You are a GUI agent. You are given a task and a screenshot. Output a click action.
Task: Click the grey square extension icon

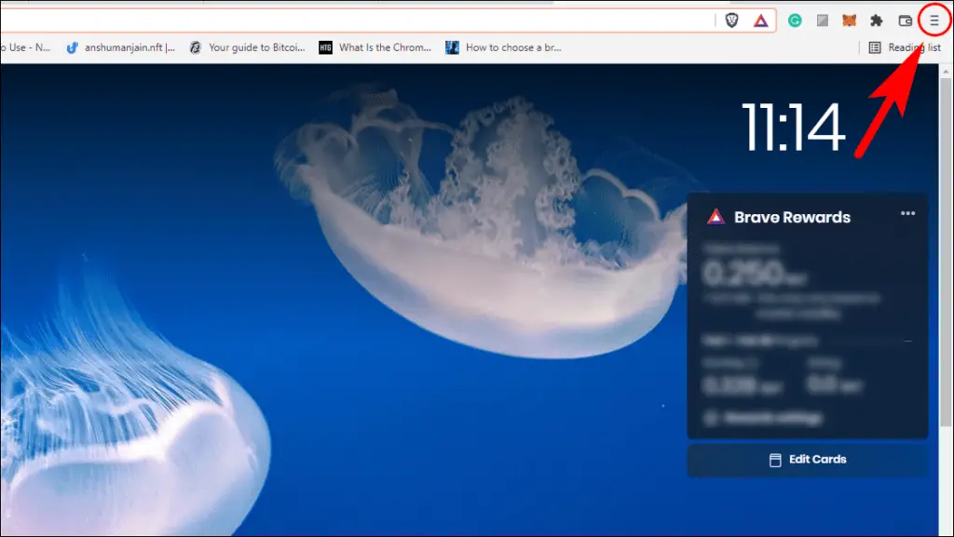click(822, 20)
